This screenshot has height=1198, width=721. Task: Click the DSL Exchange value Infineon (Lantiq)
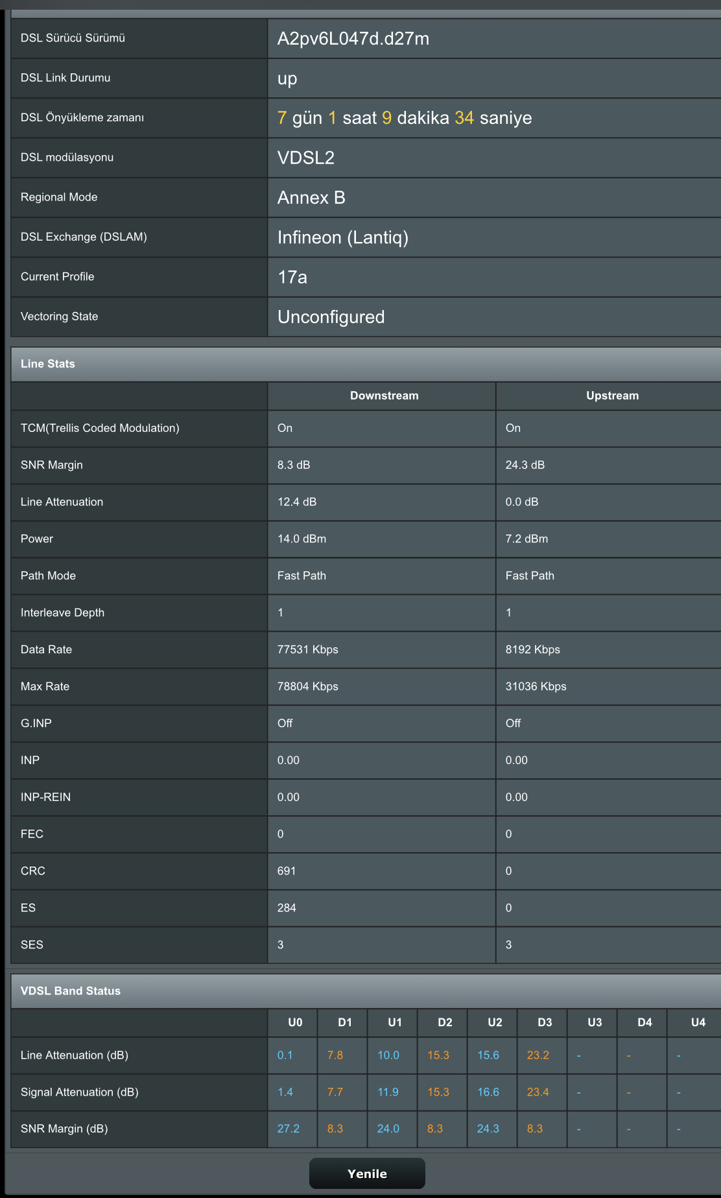(x=343, y=237)
